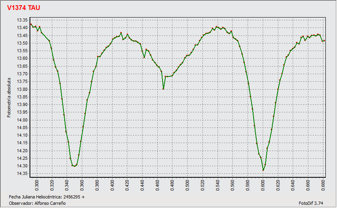The height and width of the screenshot is (208, 337).
Task: Click the curve peak near 0.540
Action: click(217, 27)
